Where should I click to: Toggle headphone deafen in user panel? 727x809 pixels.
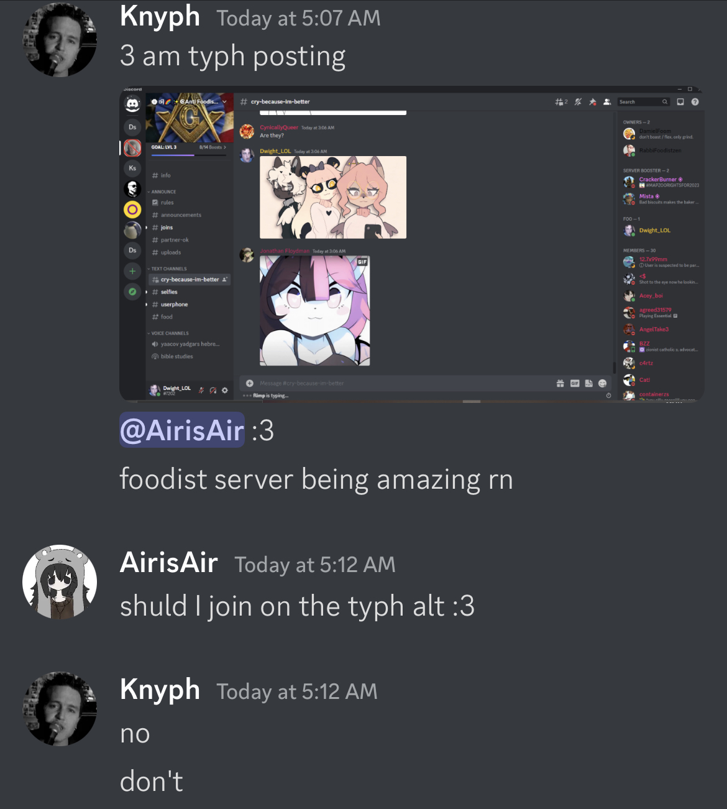pyautogui.click(x=213, y=391)
